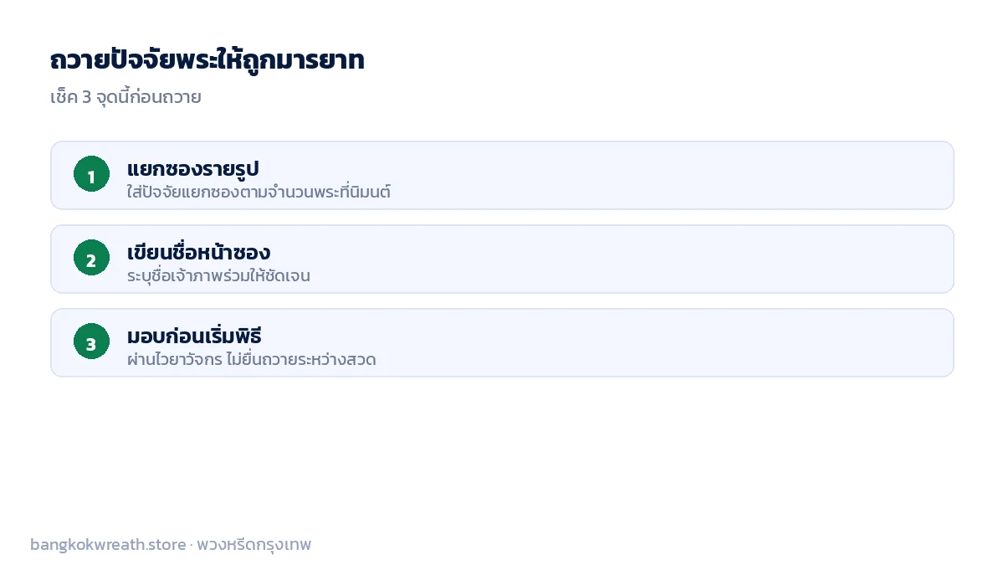Viewport: 1004px width, 565px height.
Task: Click the green number 2 circle
Action: point(91,258)
